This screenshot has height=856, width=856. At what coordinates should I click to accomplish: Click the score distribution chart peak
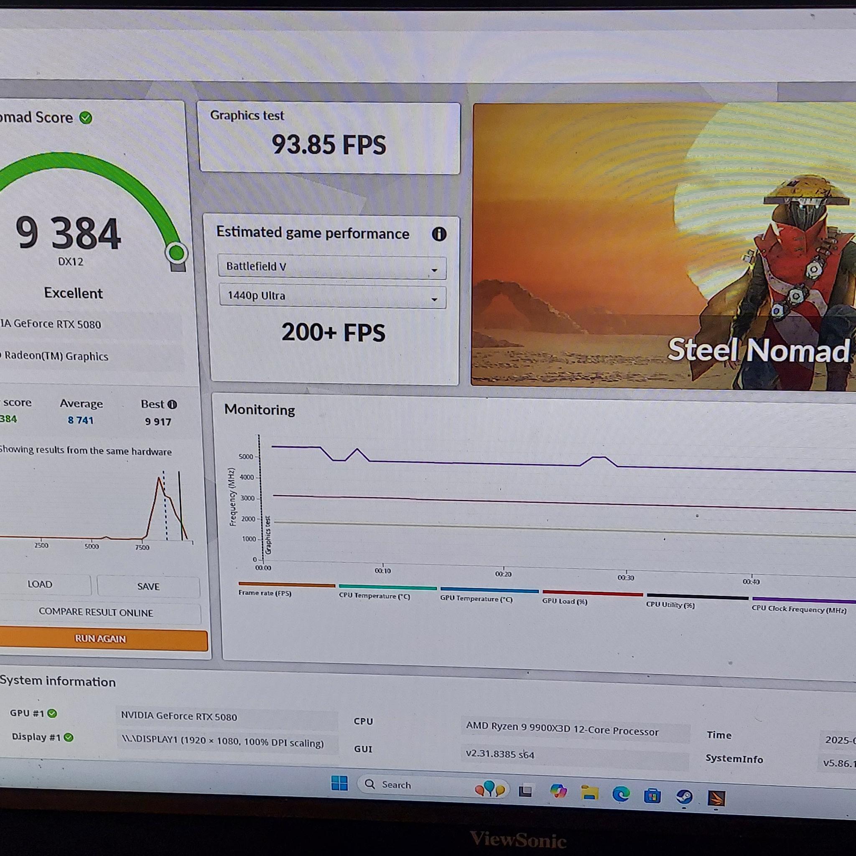tap(158, 478)
